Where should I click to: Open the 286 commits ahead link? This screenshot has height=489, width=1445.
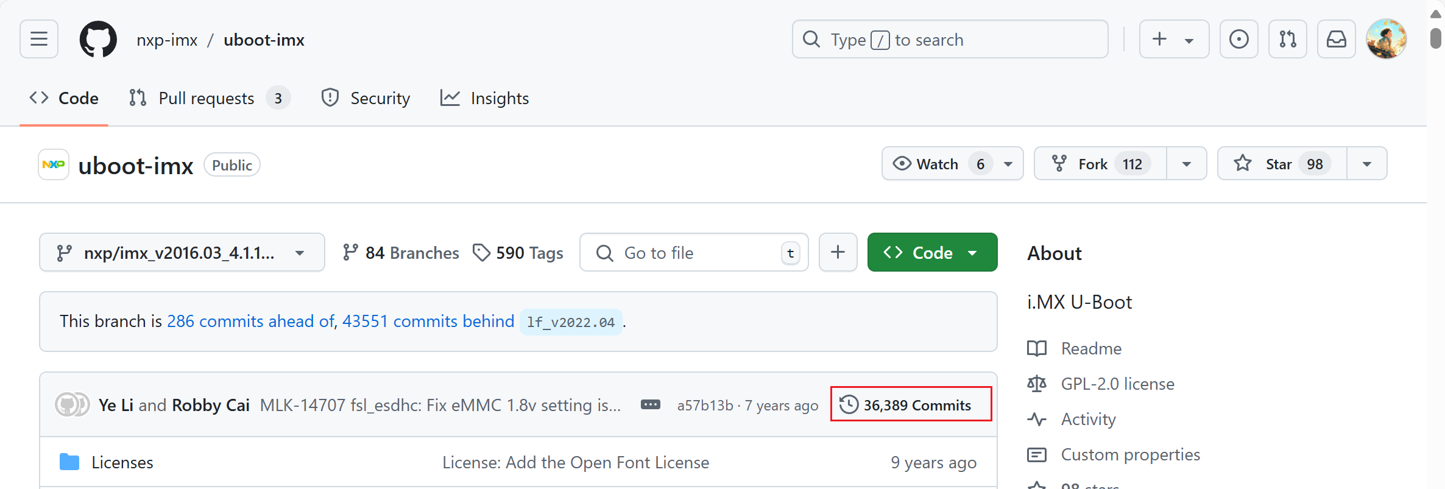[x=250, y=322]
